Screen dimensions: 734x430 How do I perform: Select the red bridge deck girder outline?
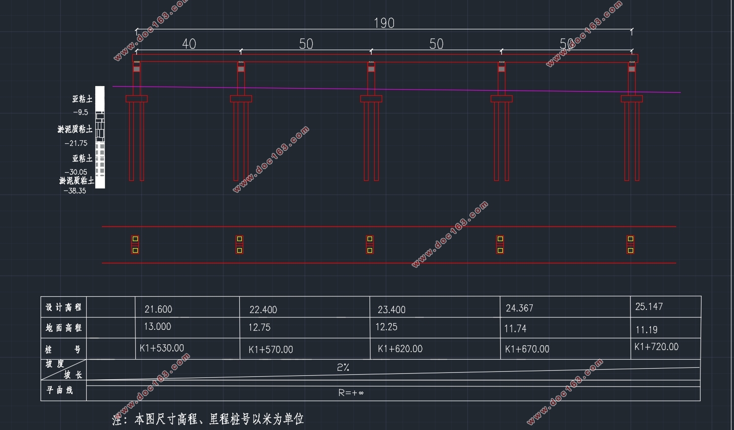point(385,59)
